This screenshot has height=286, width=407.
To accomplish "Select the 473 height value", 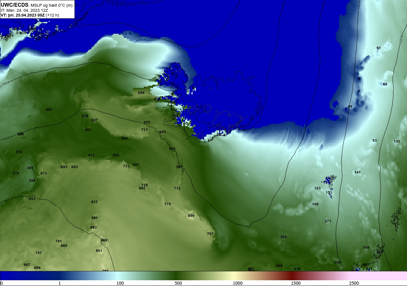I will coord(91,155).
